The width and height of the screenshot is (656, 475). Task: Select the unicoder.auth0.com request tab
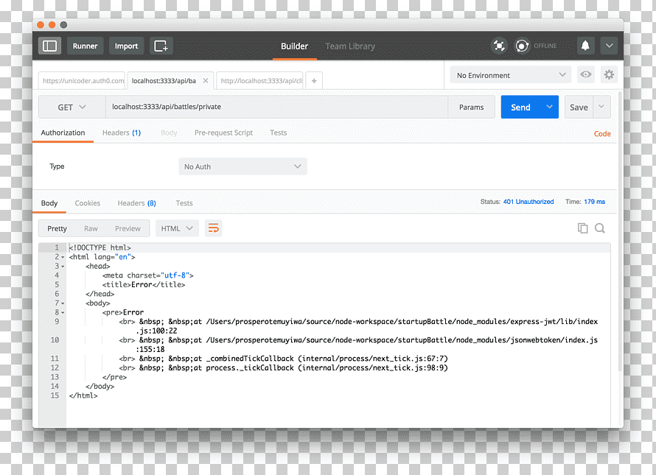(82, 81)
